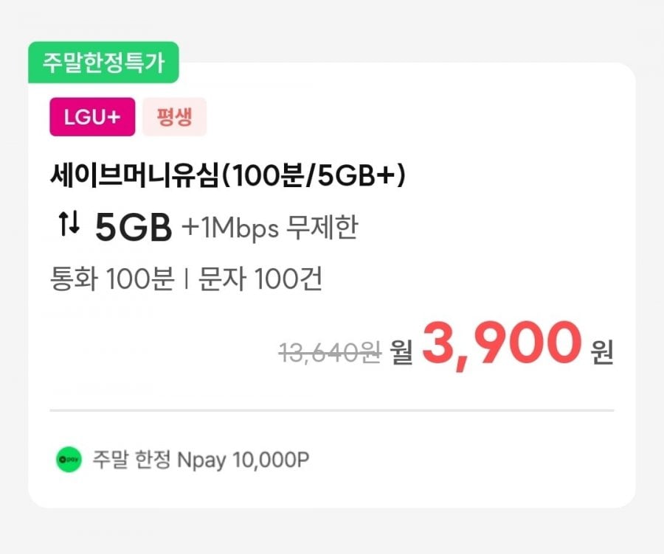Click the horizontal divider above Npay offer
The image size is (664, 554).
click(332, 410)
